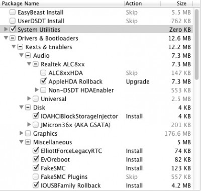The width and height of the screenshot is (201, 191).
Task: Select the System Utilities row text
Action: 39,30
